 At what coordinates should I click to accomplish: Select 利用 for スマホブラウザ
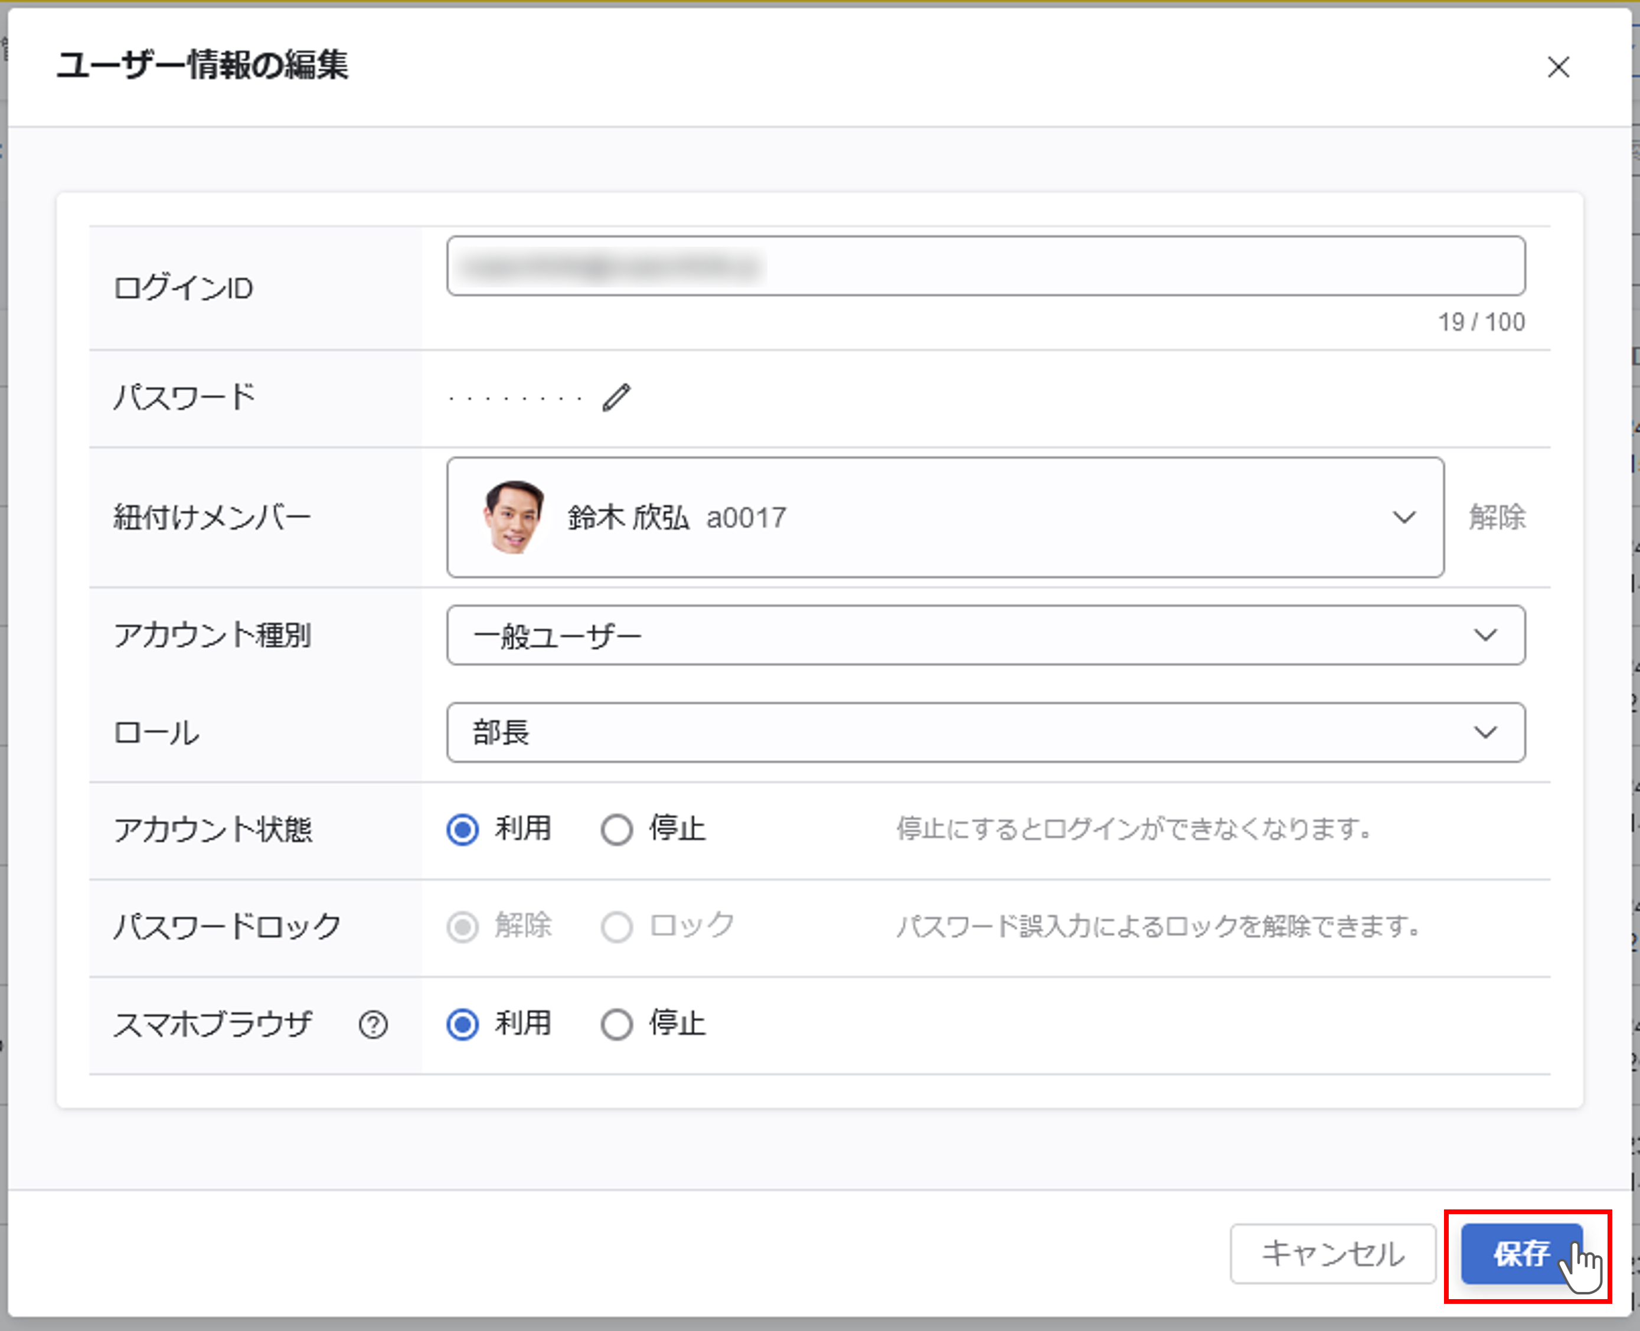pos(463,1024)
